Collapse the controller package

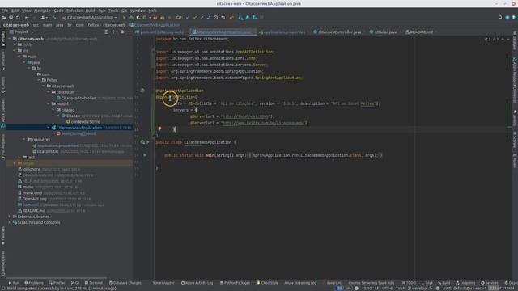(49, 92)
